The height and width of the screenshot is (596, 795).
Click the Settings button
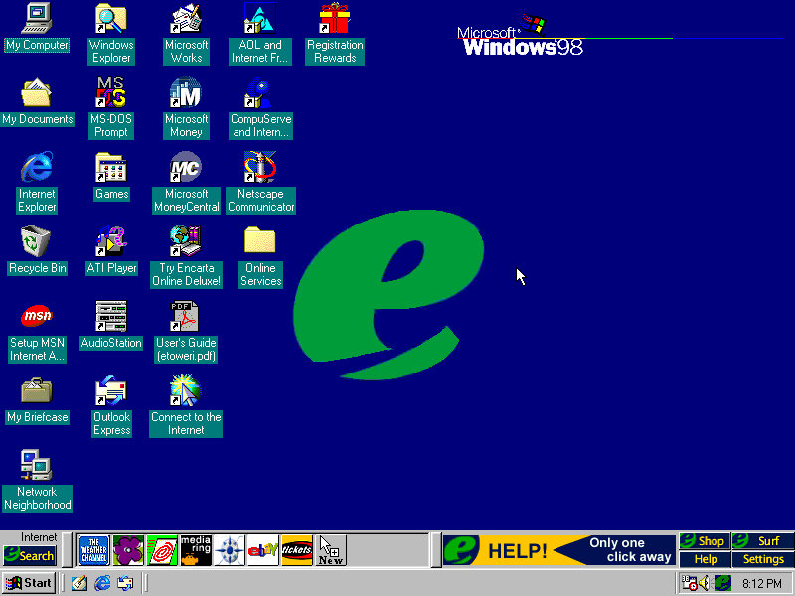point(762,559)
